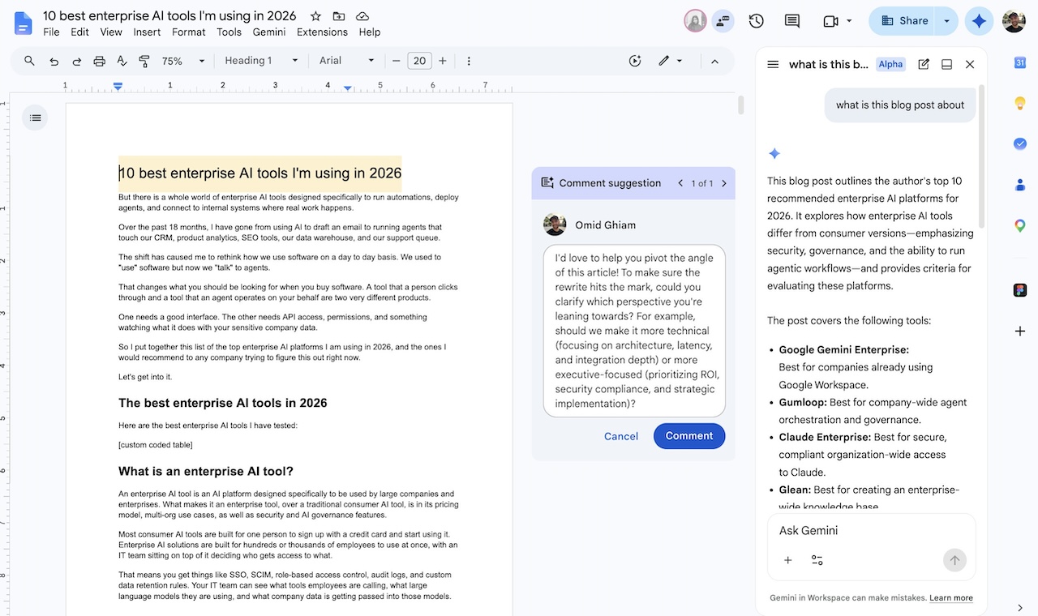Move document with the folder icon
The height and width of the screenshot is (616, 1038).
(x=339, y=16)
